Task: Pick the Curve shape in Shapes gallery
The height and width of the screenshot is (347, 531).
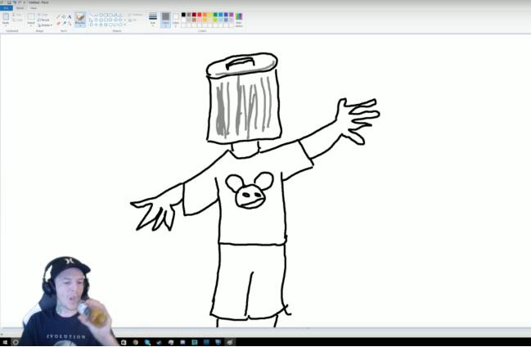Action: point(97,15)
